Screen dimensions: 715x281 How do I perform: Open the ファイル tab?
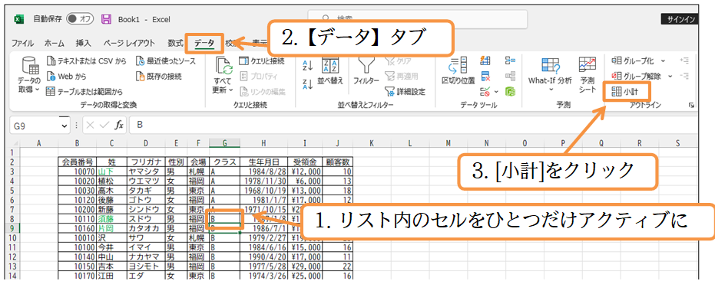[x=22, y=43]
